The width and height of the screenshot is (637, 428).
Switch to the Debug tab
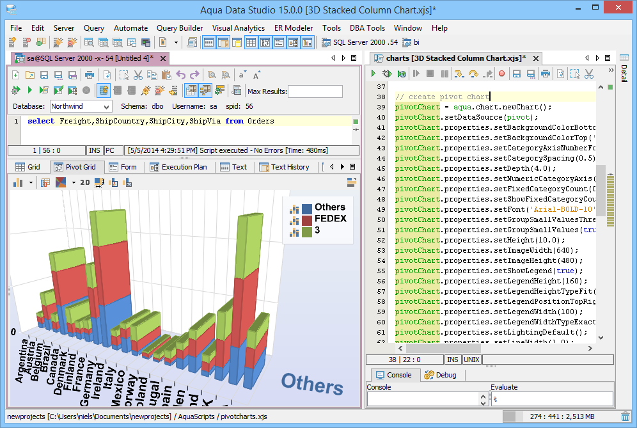click(441, 375)
